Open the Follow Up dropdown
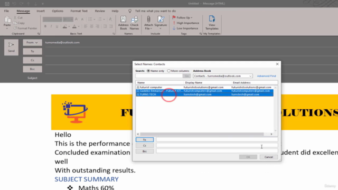Screen dimensions: 338x190 (x=182, y=17)
